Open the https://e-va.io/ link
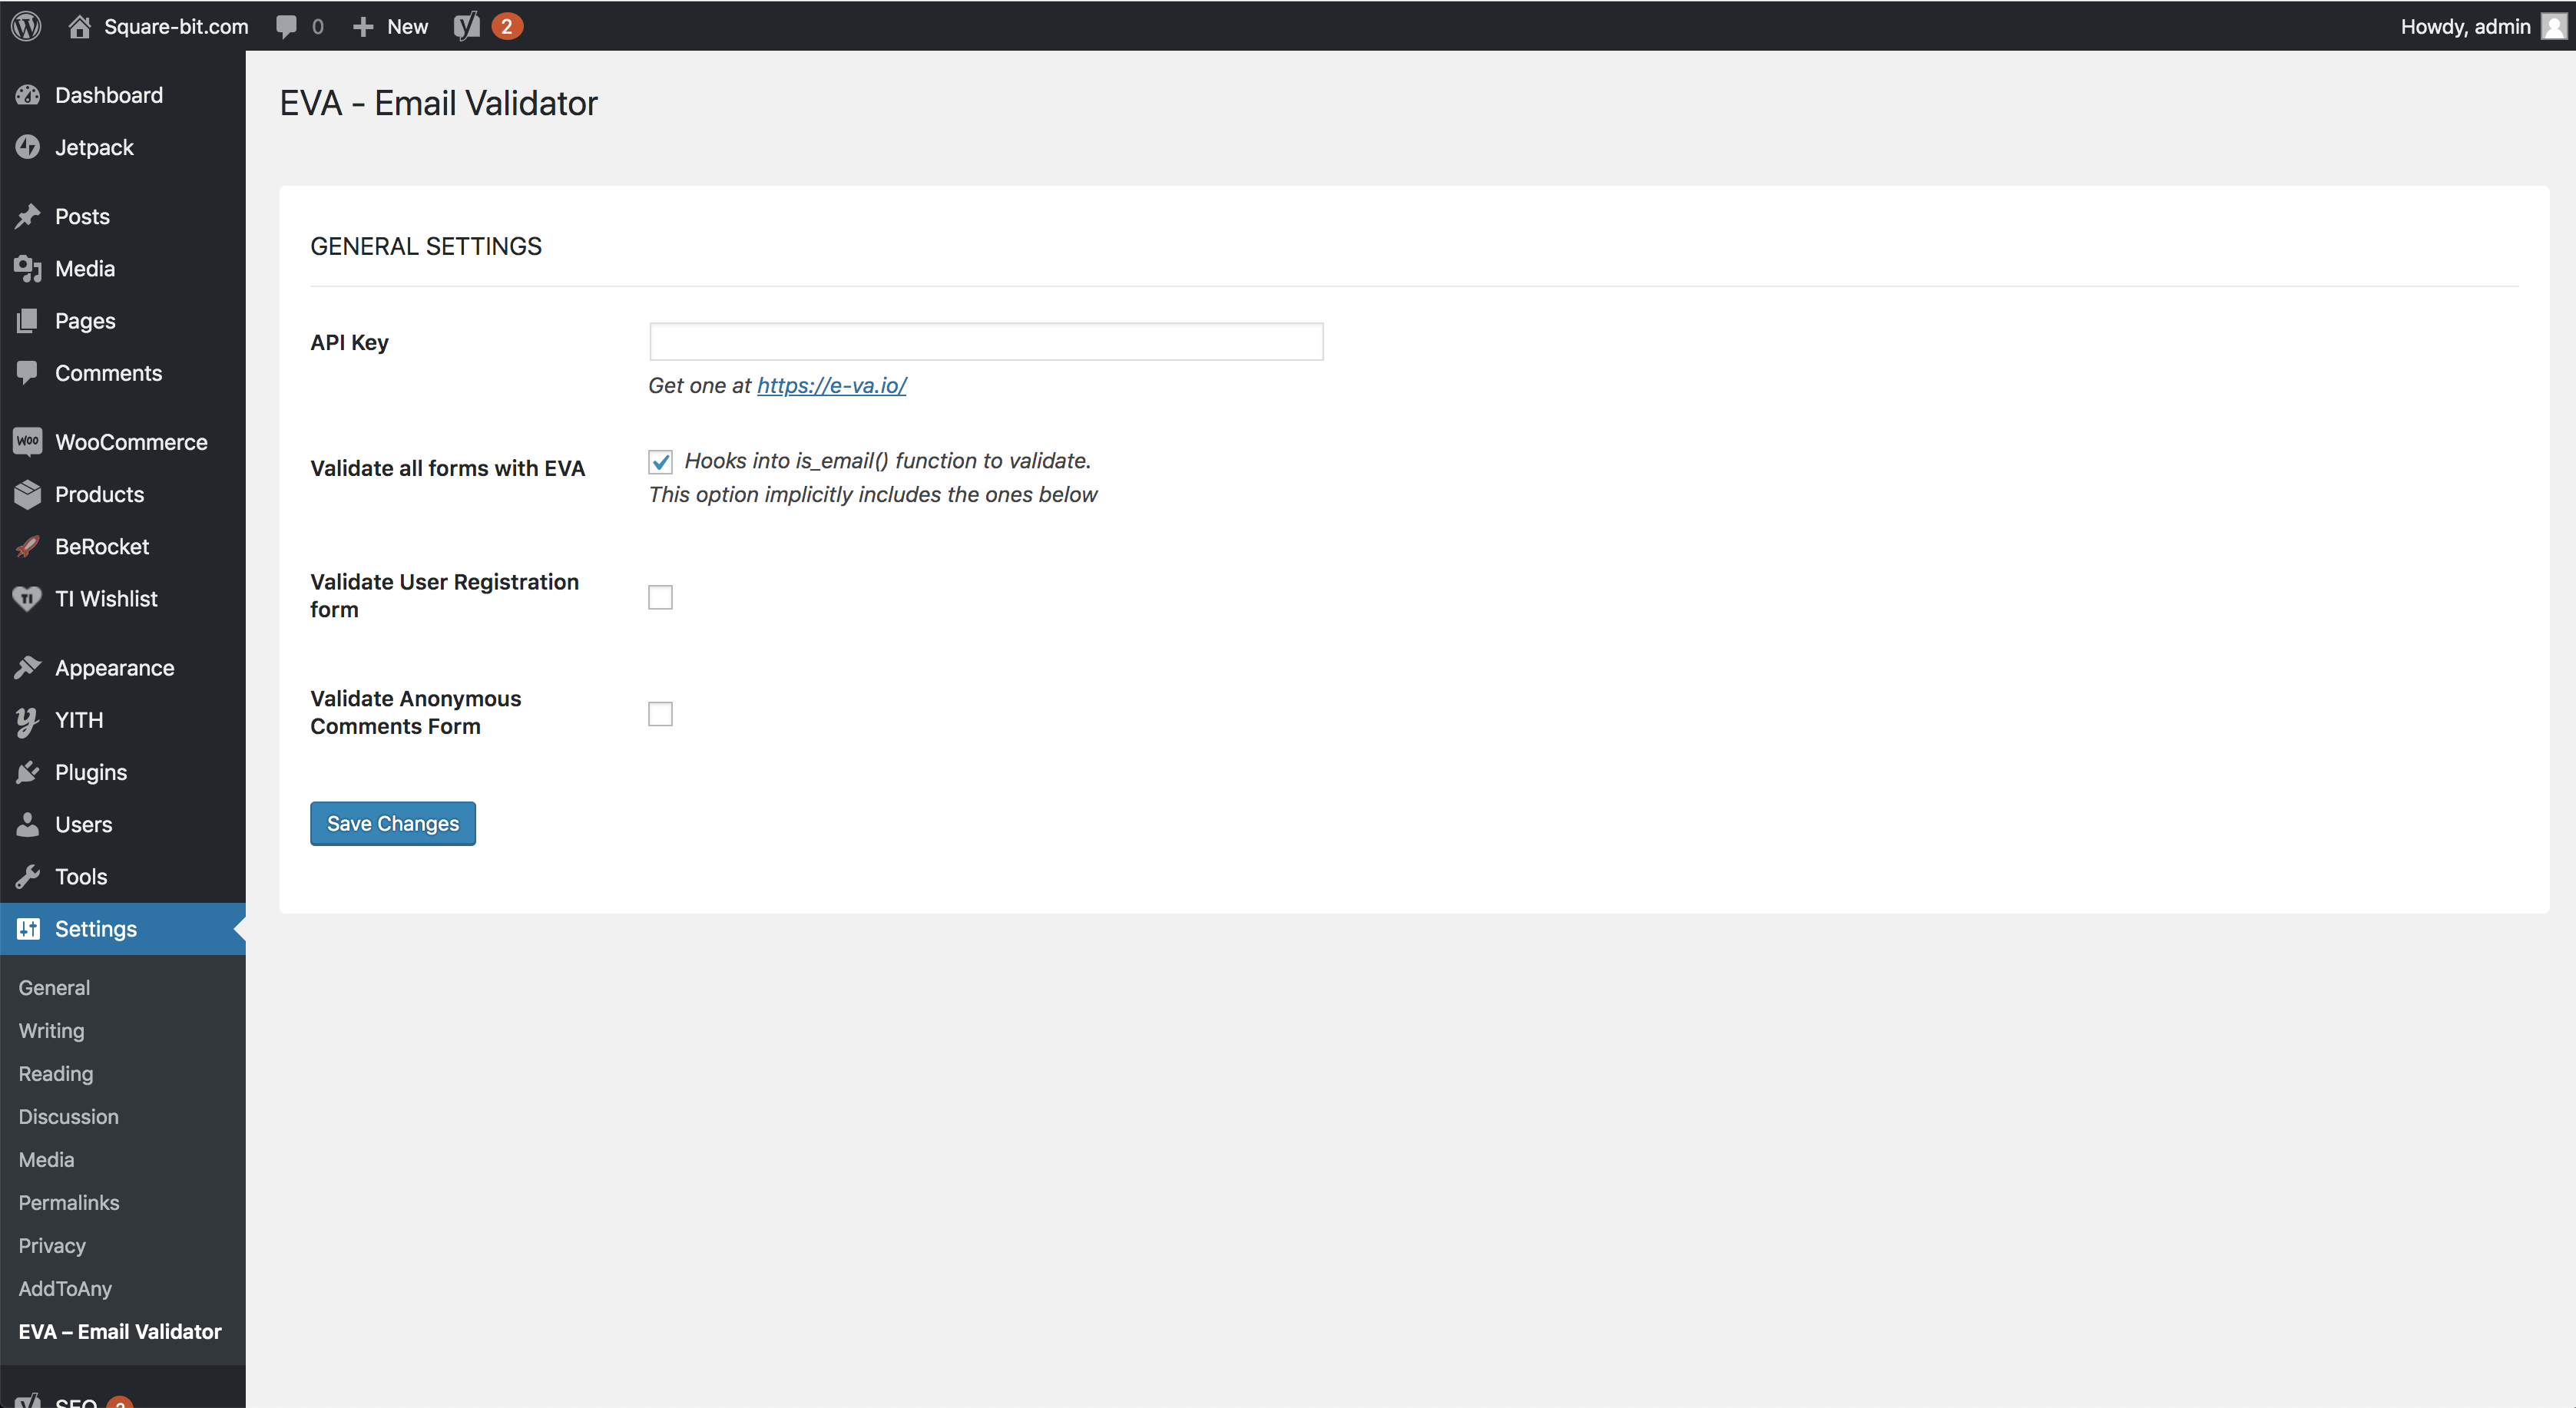 (832, 385)
